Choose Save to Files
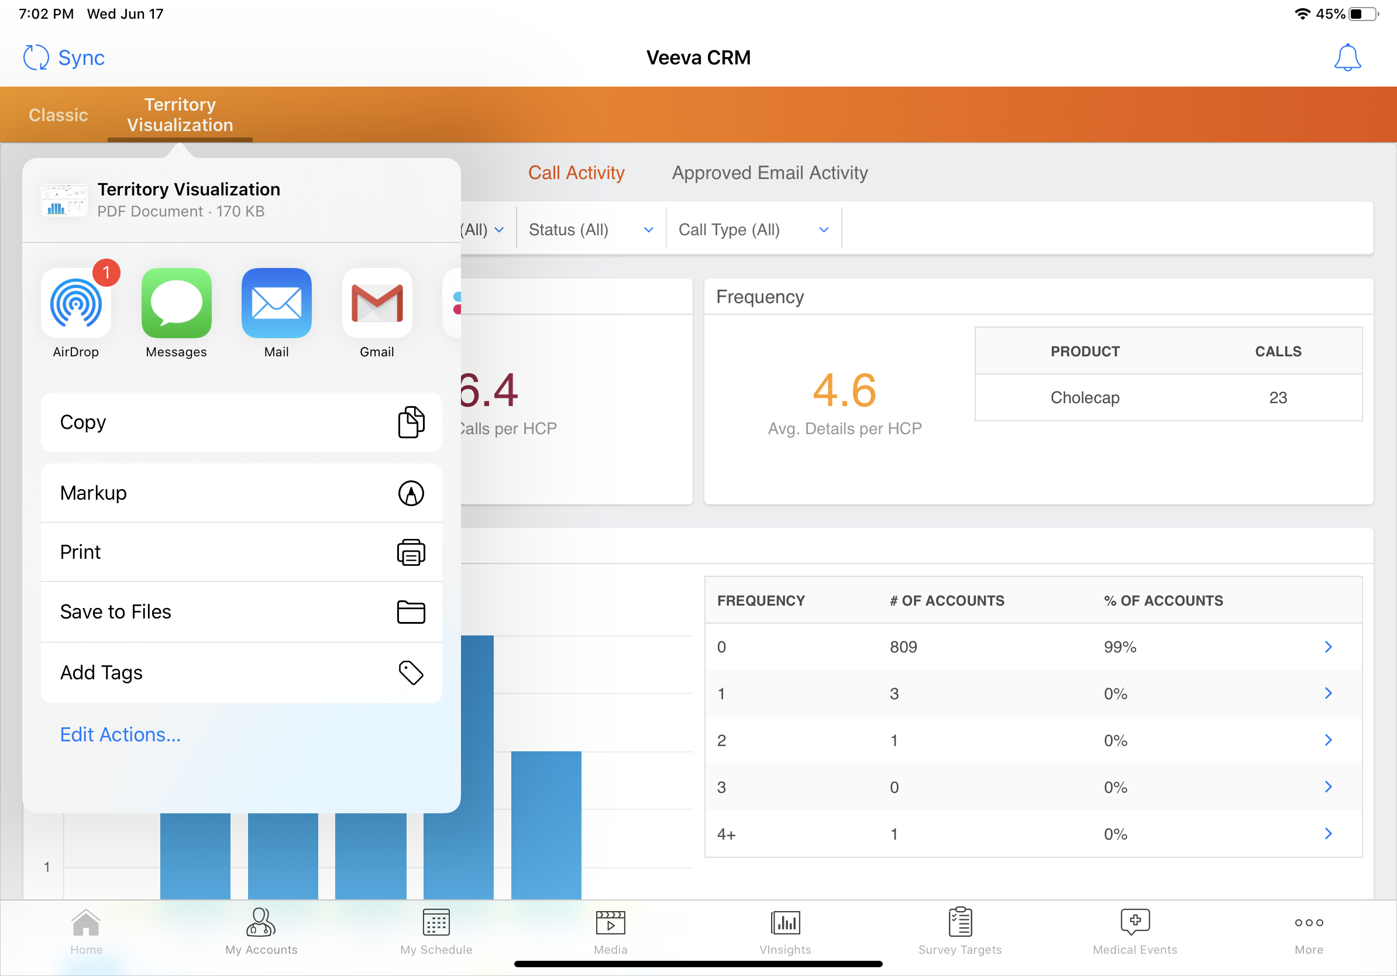The image size is (1397, 976). pyautogui.click(x=241, y=611)
